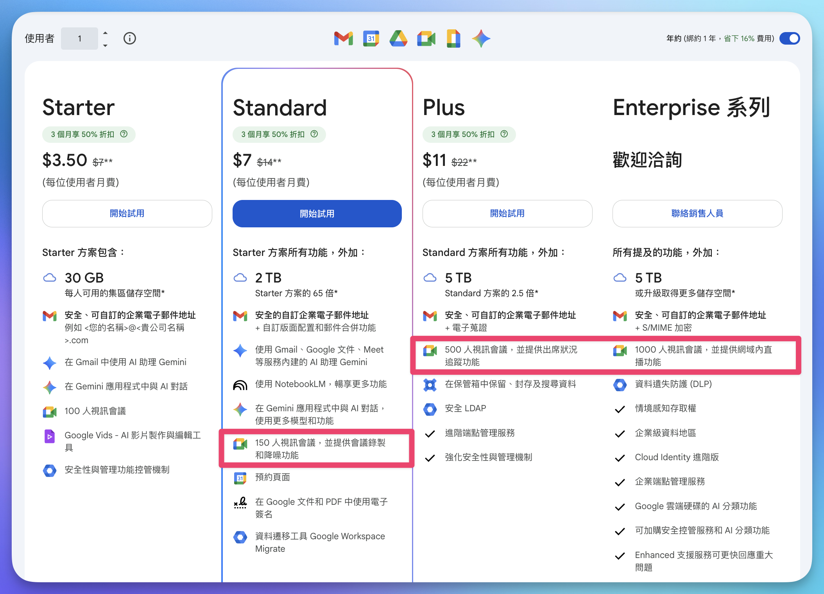Screen dimensions: 824x594
Task: Click the Google Keep icon in header
Action: coord(453,38)
